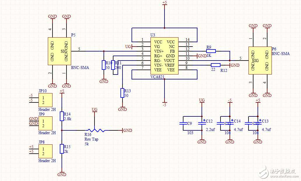Click the GND symbol below R13
The height and width of the screenshot is (181, 301).
pos(122,109)
